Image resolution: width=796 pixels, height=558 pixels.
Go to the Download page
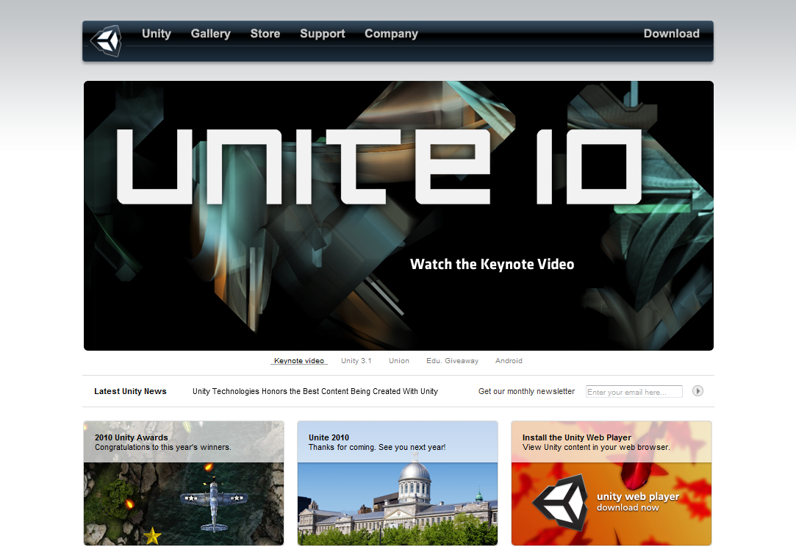[671, 34]
